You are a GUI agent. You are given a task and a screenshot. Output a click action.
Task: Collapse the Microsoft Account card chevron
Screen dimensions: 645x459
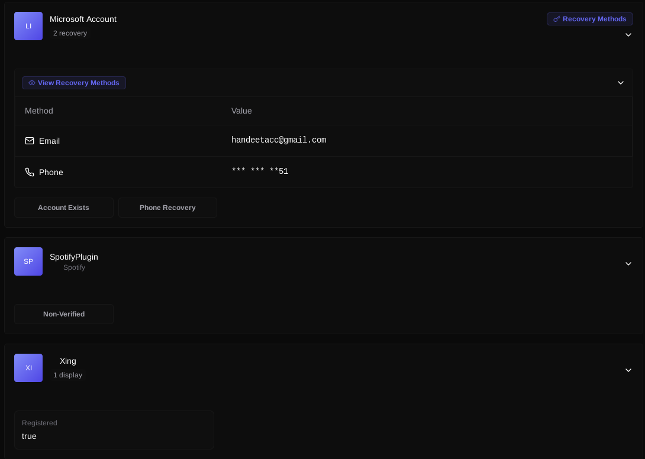point(628,35)
